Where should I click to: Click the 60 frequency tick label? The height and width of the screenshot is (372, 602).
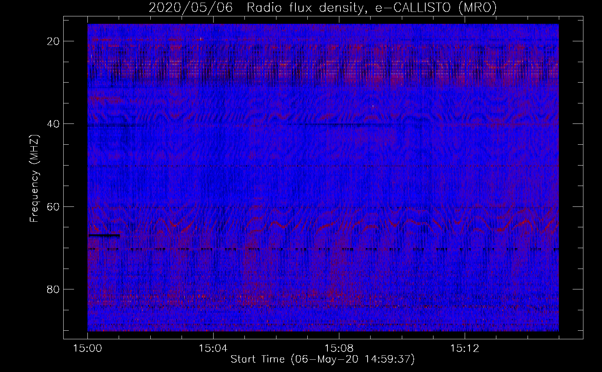tap(54, 206)
